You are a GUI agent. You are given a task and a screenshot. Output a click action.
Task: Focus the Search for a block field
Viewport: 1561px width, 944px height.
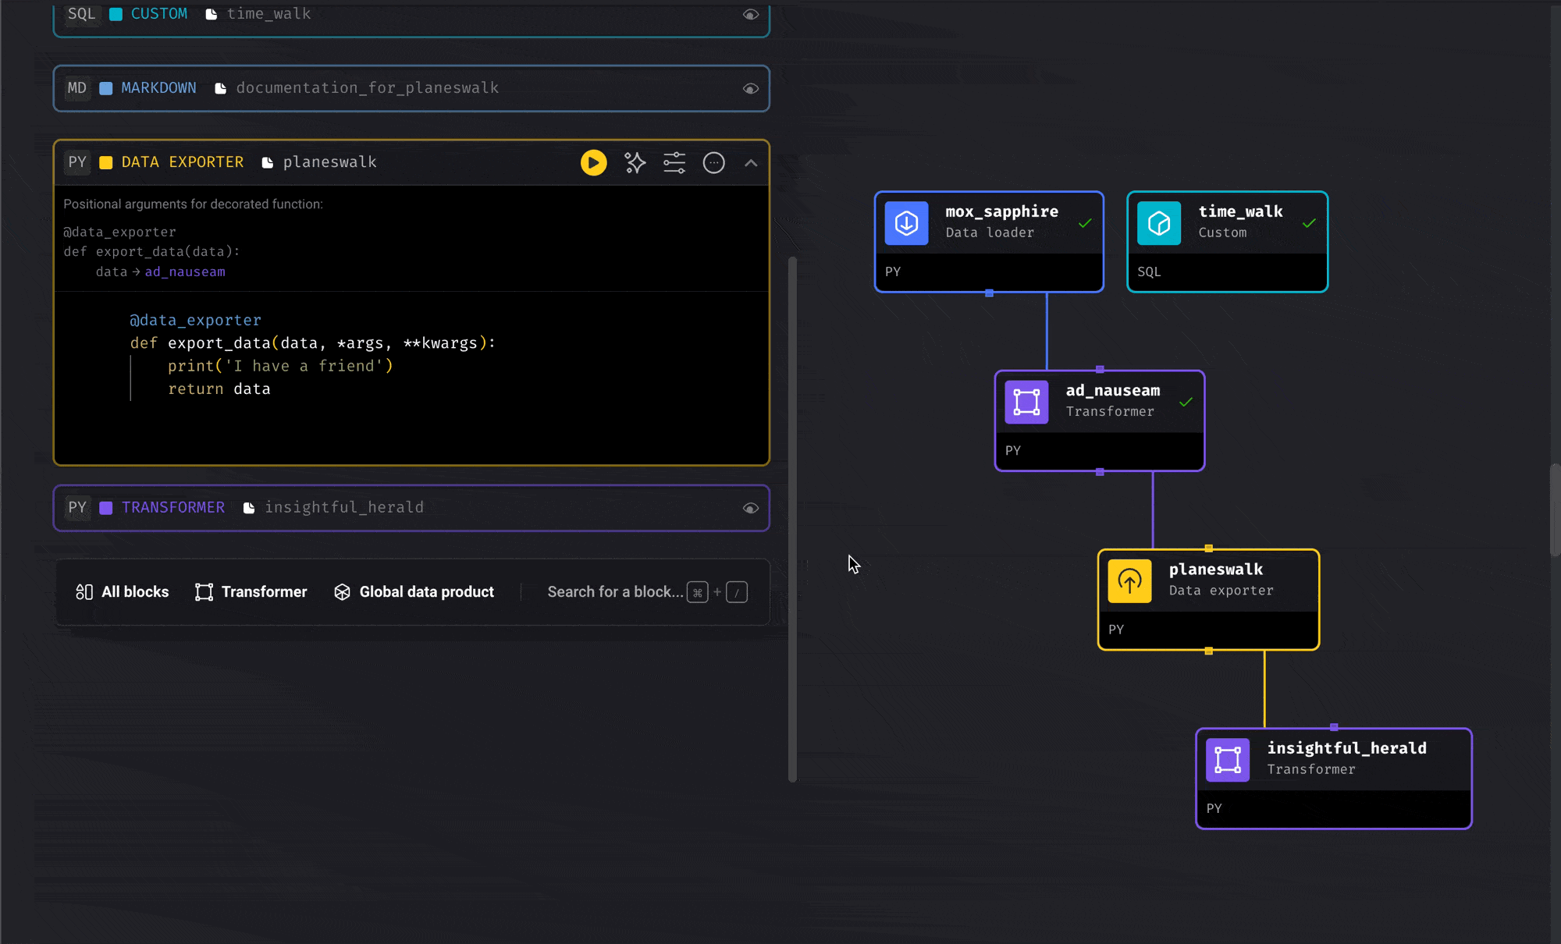(615, 592)
